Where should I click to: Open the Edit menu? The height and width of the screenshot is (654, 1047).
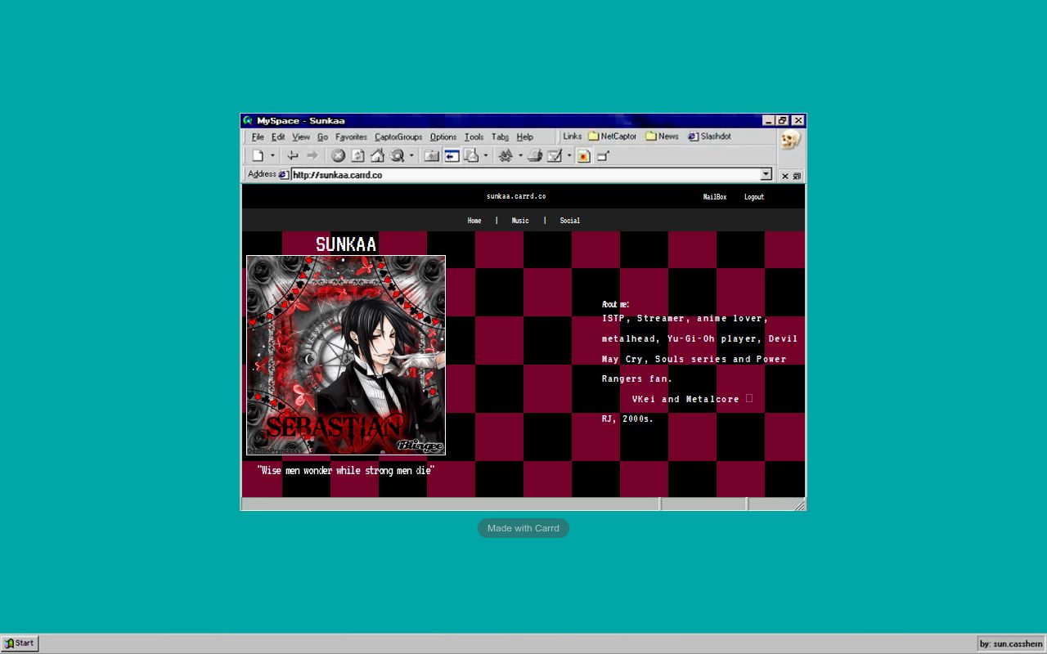tap(278, 137)
